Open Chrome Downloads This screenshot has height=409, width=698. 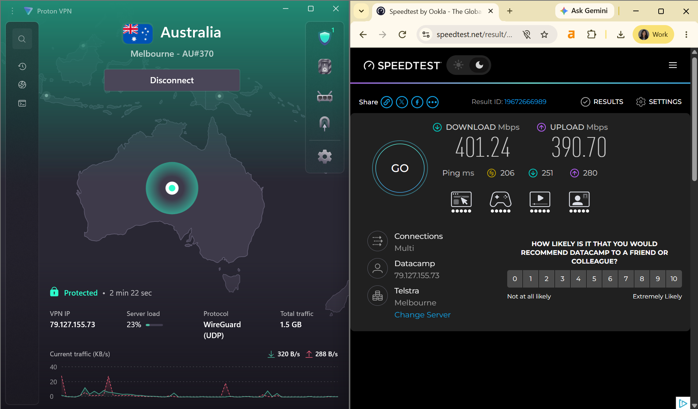[x=621, y=35]
